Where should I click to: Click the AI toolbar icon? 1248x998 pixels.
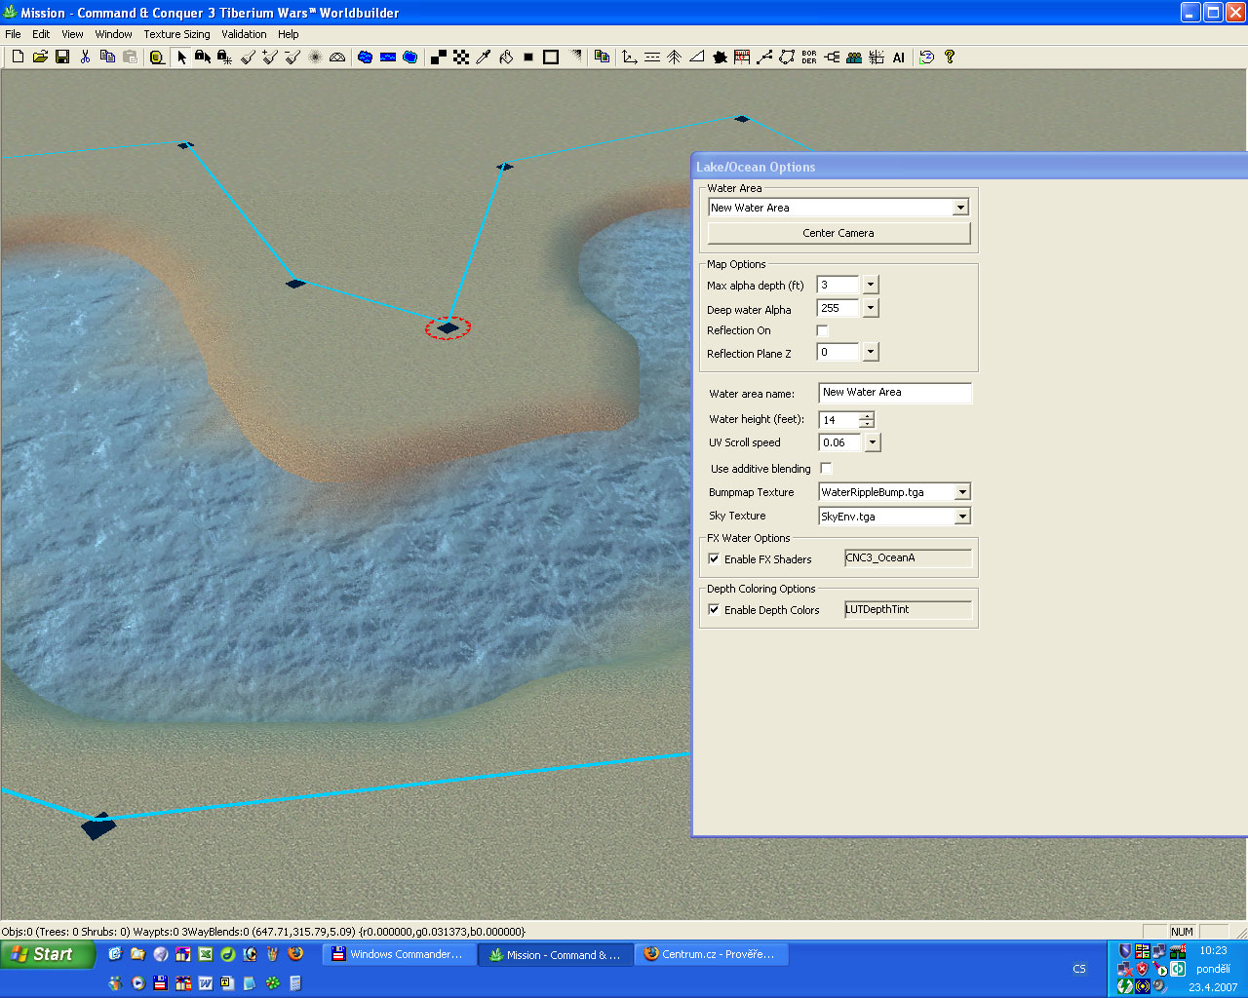899,58
